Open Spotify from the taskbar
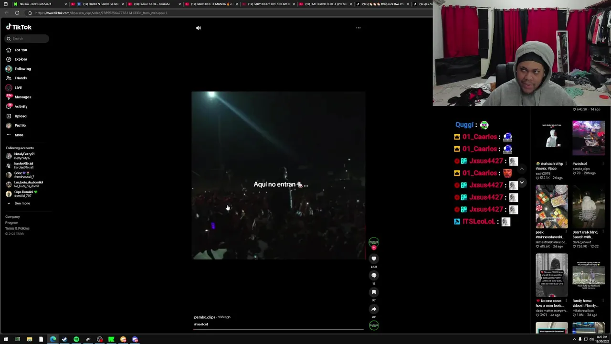 [76, 340]
